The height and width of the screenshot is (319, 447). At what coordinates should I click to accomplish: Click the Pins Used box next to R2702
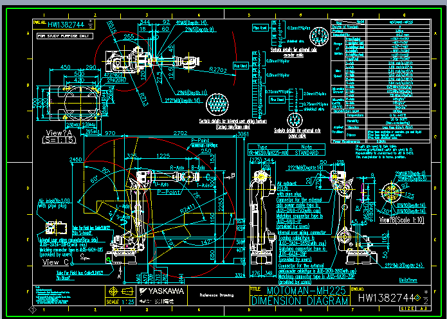(x=241, y=66)
